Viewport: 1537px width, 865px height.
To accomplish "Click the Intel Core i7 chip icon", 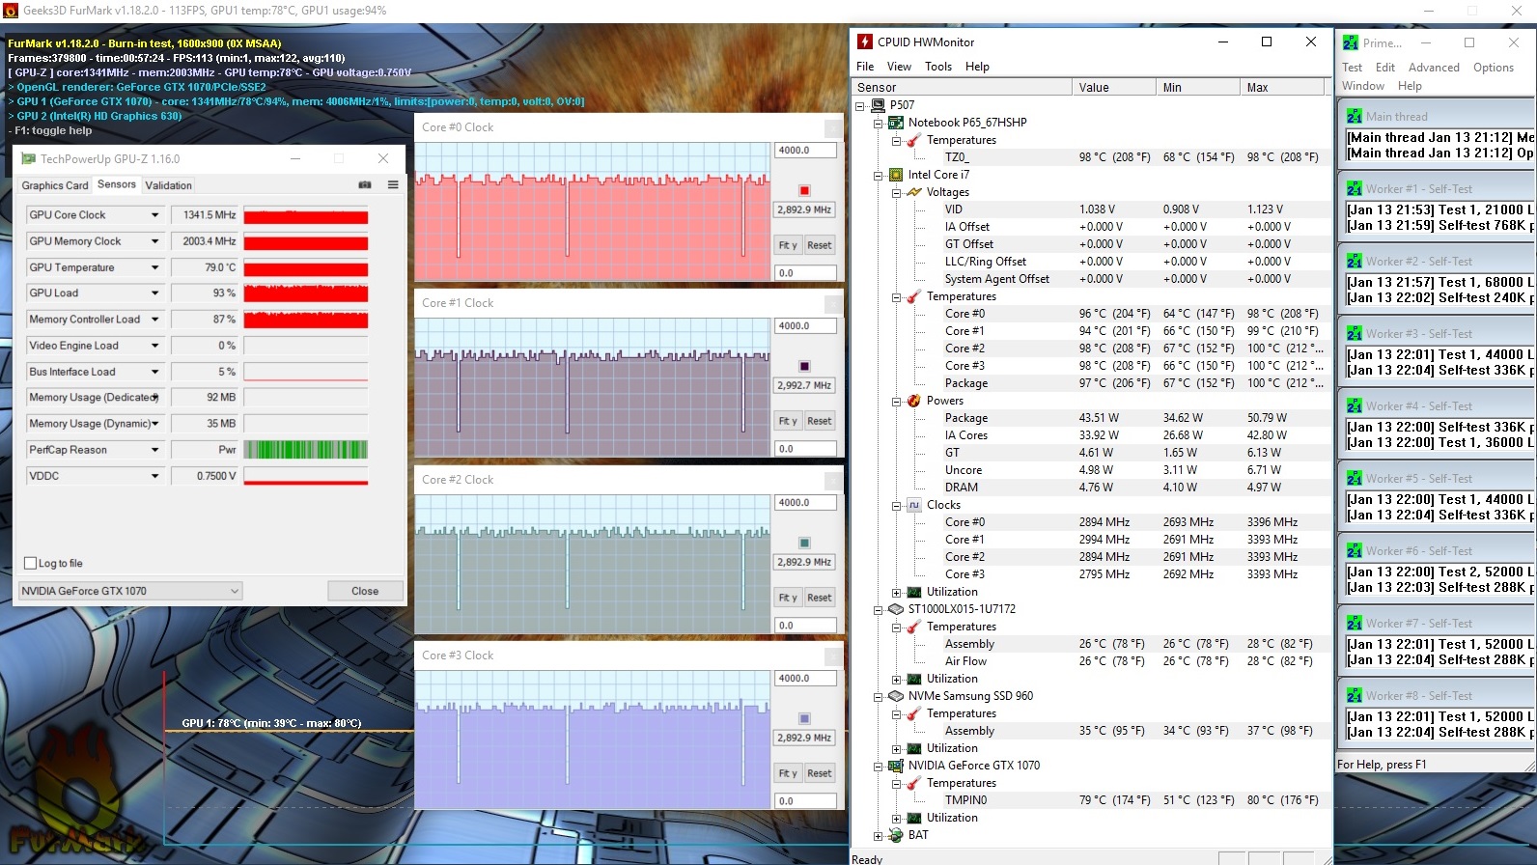I will tap(896, 175).
